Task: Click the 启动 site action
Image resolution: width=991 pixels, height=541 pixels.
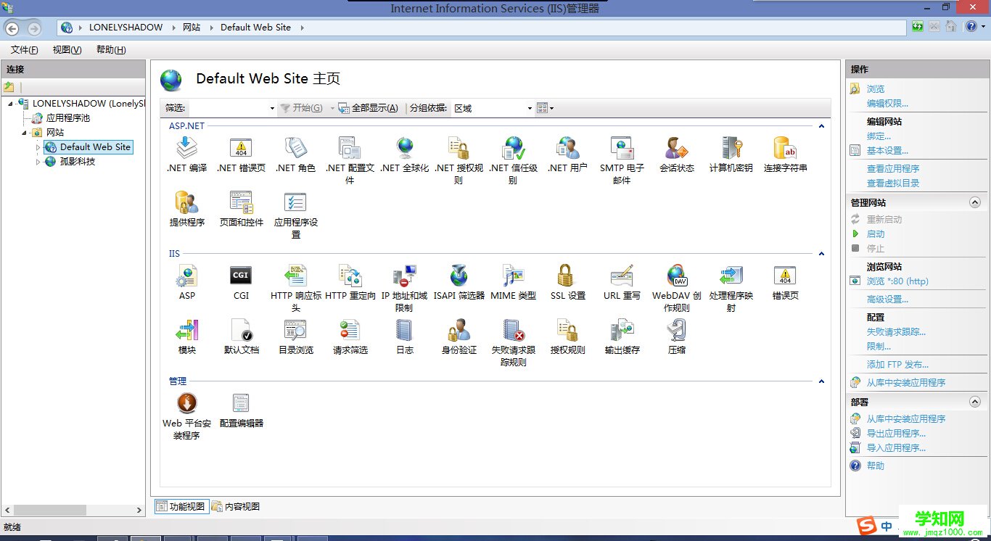Action: click(x=876, y=234)
